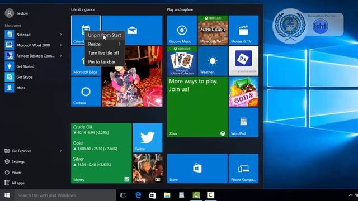Open File Explorer on the taskbar
Screen dimensions: 358x201
167,195
